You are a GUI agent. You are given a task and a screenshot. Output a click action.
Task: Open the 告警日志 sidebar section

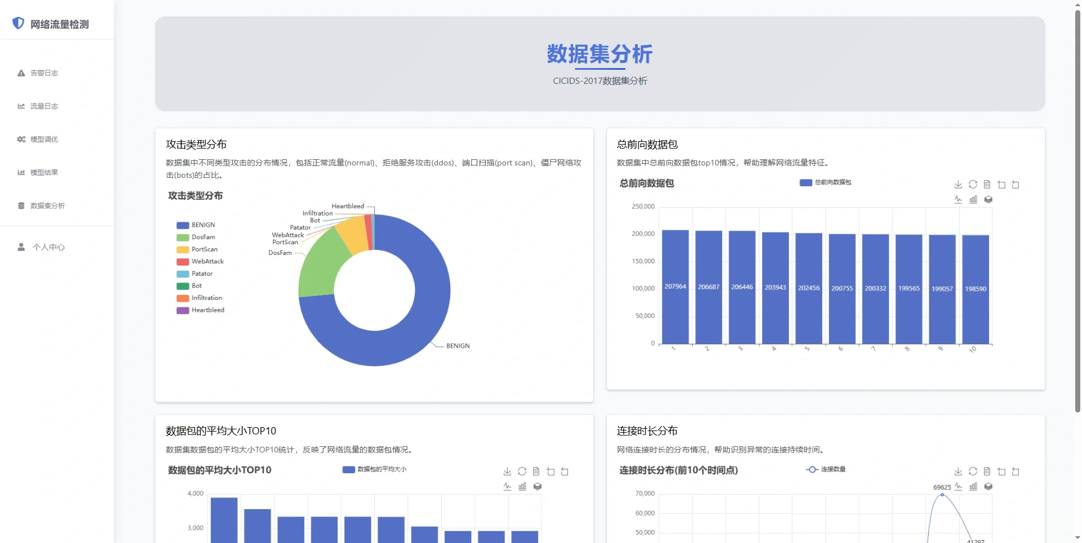click(x=43, y=73)
